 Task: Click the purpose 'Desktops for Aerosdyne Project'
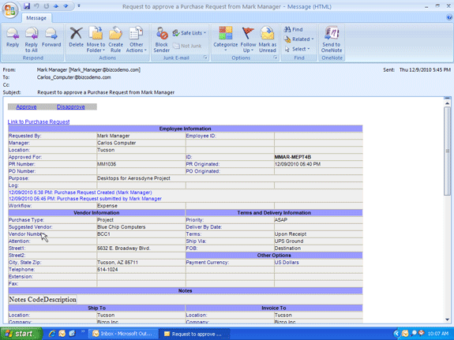[133, 178]
